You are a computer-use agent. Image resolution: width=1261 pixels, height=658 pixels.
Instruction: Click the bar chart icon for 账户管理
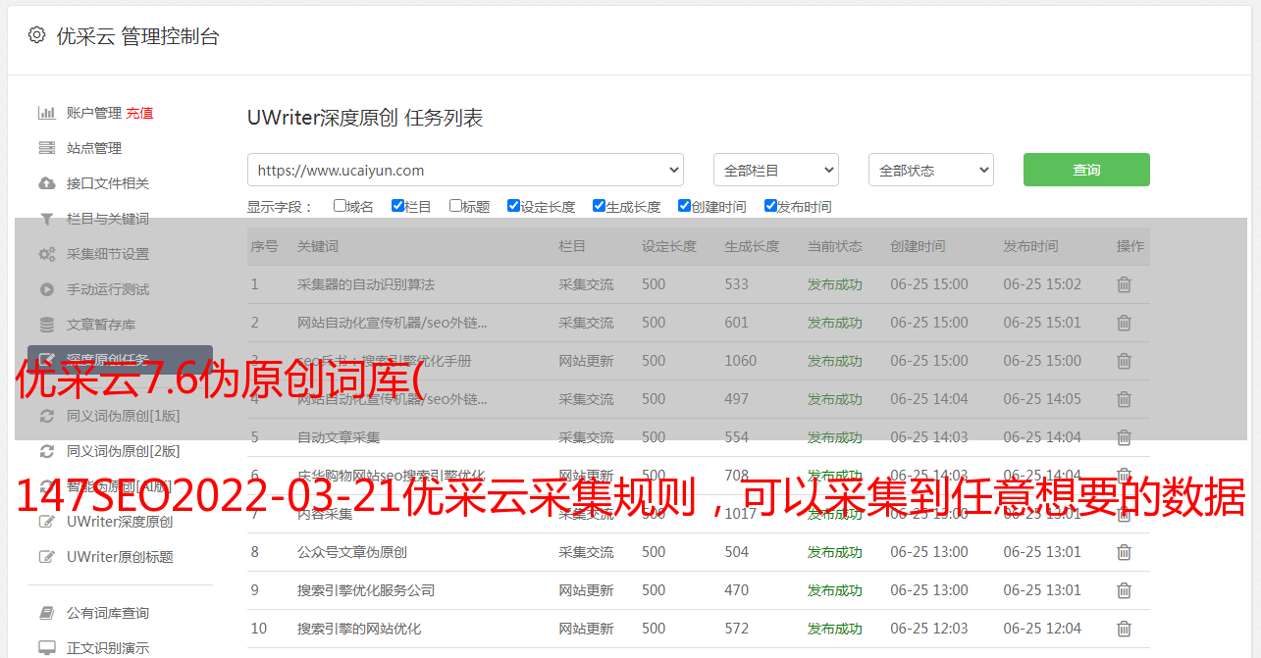point(46,113)
